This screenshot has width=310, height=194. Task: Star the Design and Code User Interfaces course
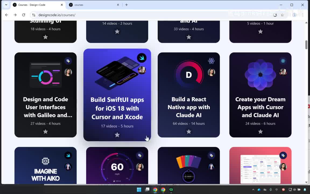tap(45, 131)
